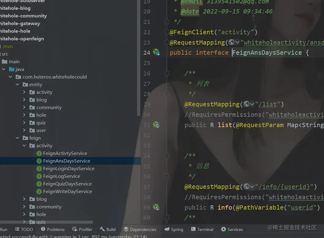Viewport: 324px width, 238px height.
Task: Open the Dependencies tool window
Action: (140, 229)
